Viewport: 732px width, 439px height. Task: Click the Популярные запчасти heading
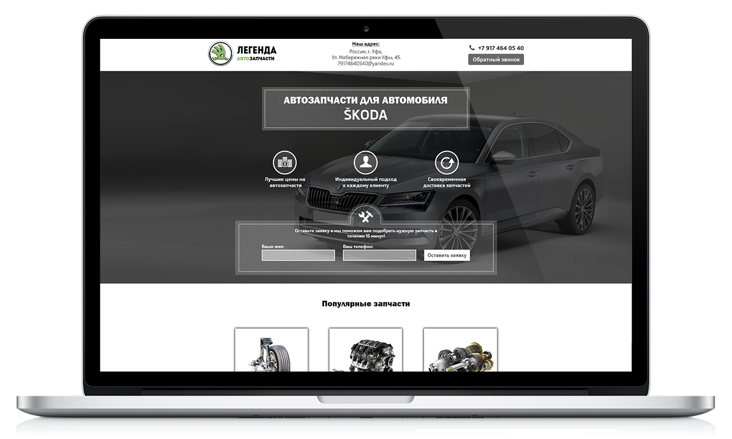click(366, 304)
